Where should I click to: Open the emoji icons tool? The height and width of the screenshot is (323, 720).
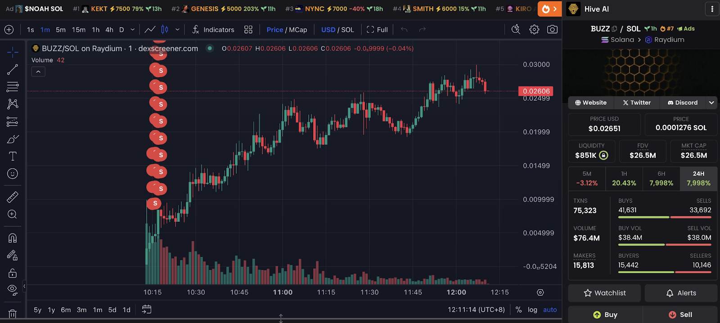tap(13, 174)
